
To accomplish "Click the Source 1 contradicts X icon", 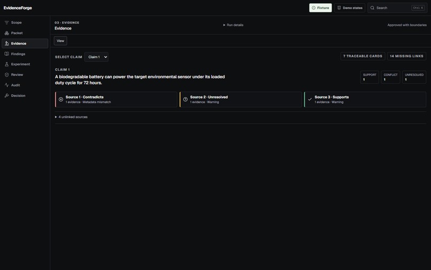I will coord(61,100).
